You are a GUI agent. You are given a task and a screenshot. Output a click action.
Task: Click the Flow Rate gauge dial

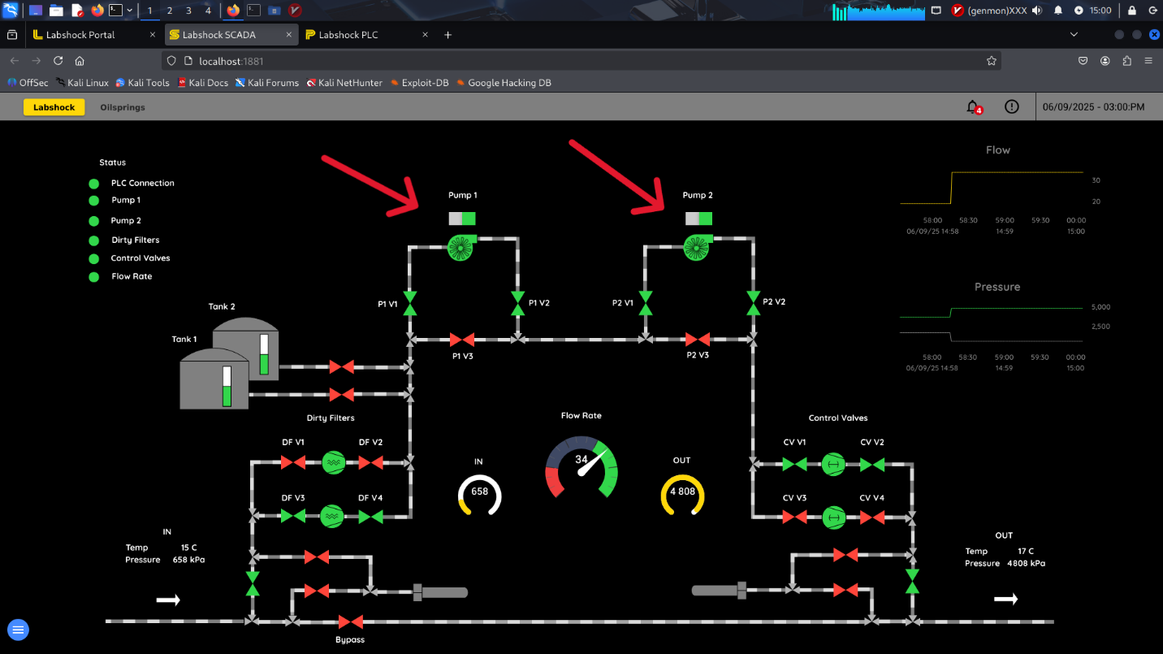pyautogui.click(x=581, y=468)
